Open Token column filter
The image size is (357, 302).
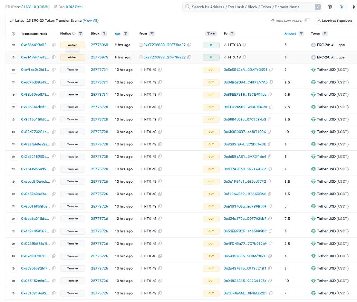coord(325,33)
